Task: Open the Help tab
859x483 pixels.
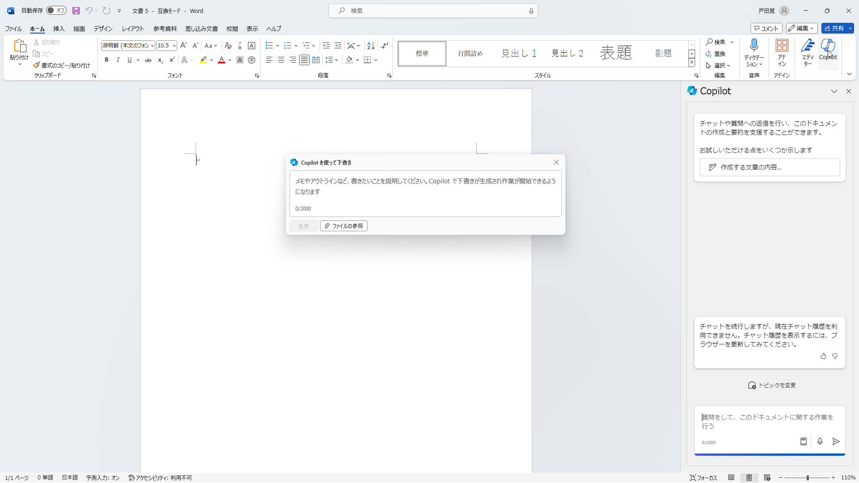Action: [x=274, y=29]
